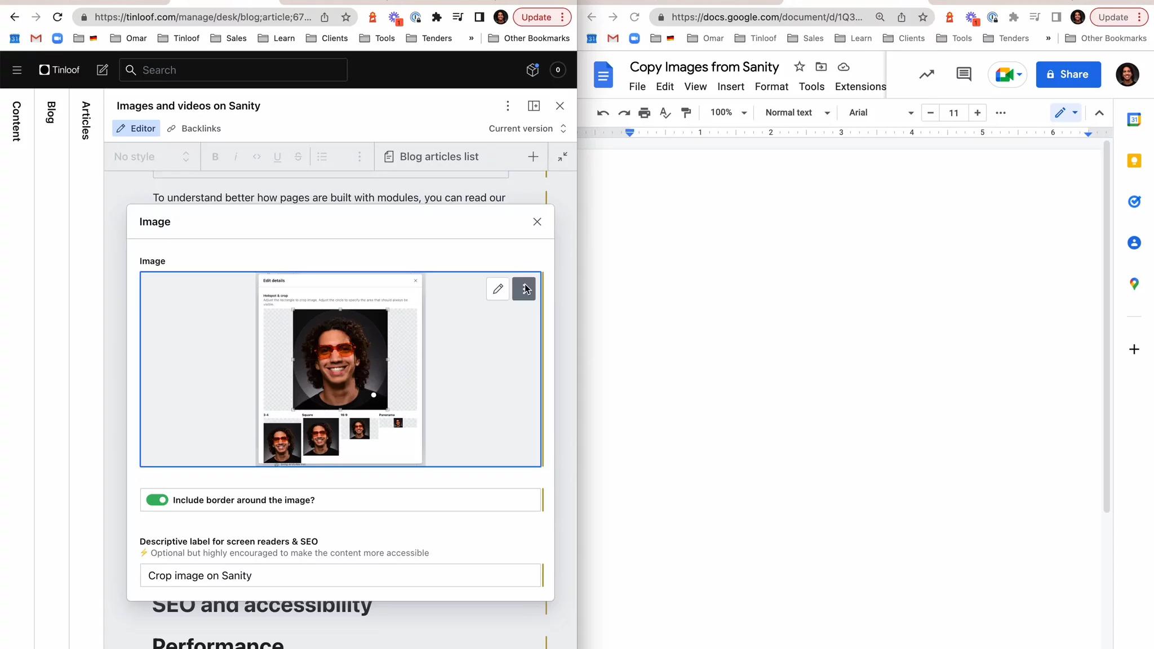Image resolution: width=1154 pixels, height=649 pixels.
Task: Star the Copy Images from Sanity document
Action: click(x=799, y=67)
